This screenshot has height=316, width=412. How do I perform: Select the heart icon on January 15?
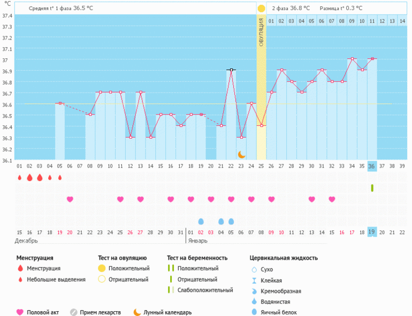pyautogui.click(x=332, y=199)
